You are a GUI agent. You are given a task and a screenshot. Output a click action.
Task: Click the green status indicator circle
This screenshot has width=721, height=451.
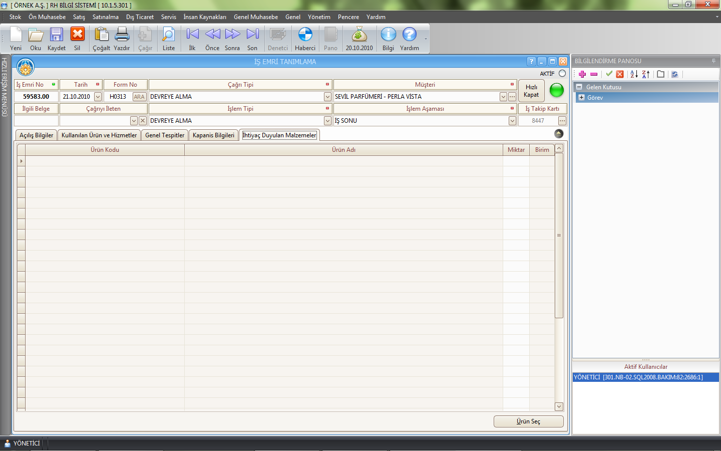[x=556, y=90]
